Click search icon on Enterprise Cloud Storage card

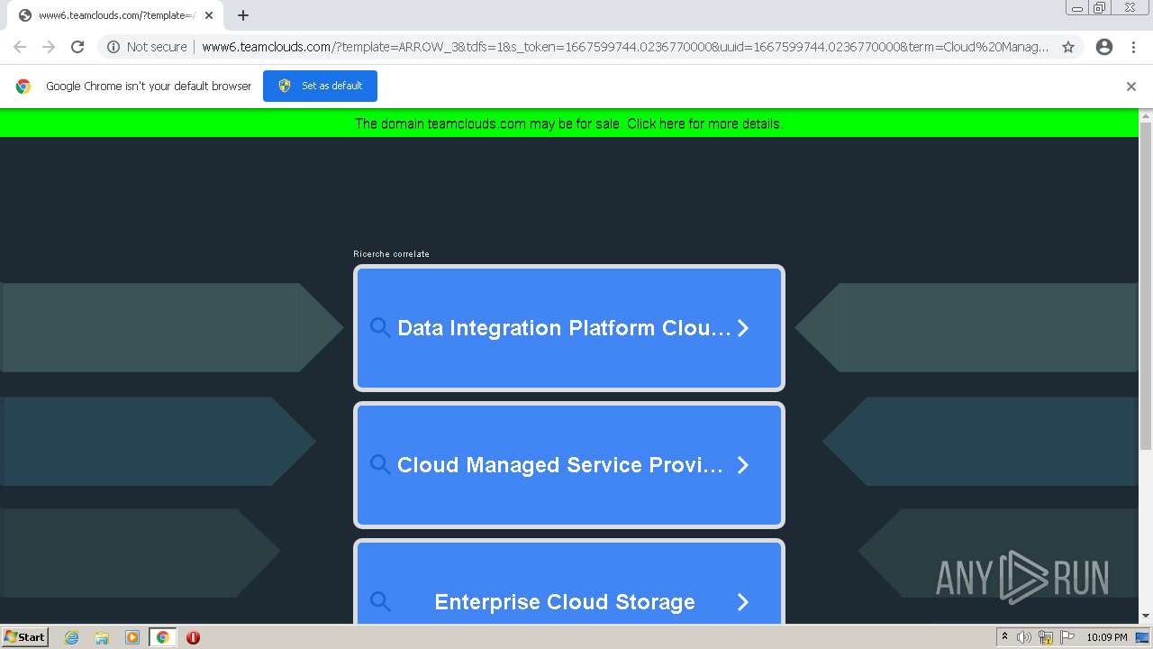click(380, 602)
